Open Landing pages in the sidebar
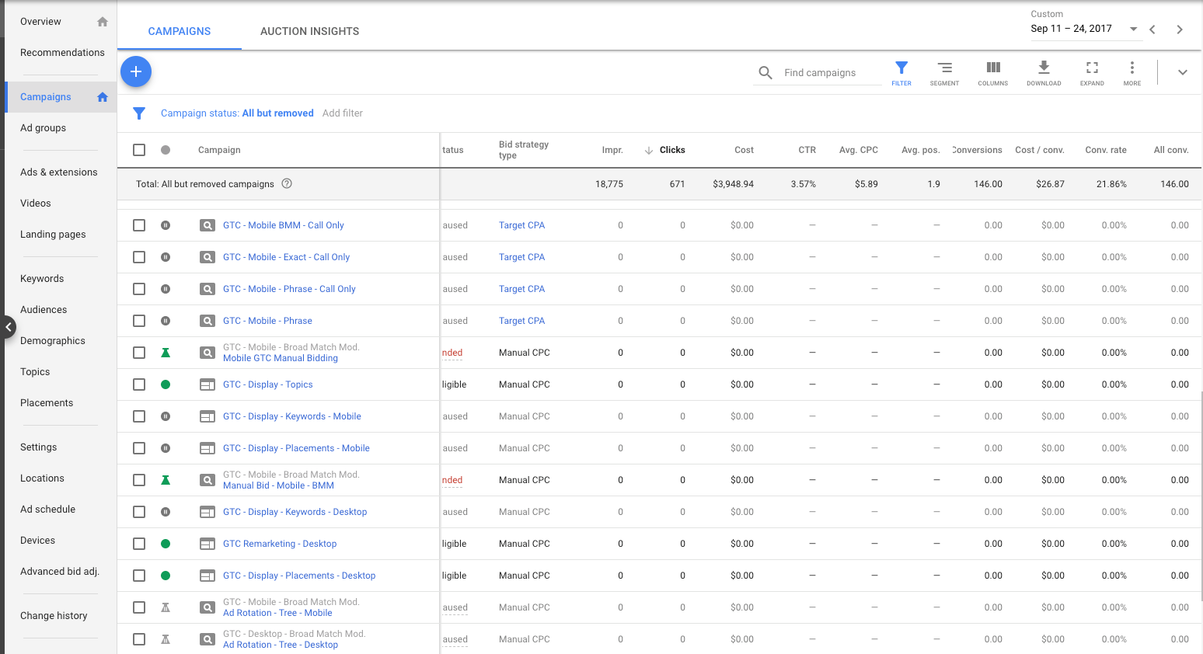This screenshot has height=654, width=1203. pyautogui.click(x=53, y=235)
